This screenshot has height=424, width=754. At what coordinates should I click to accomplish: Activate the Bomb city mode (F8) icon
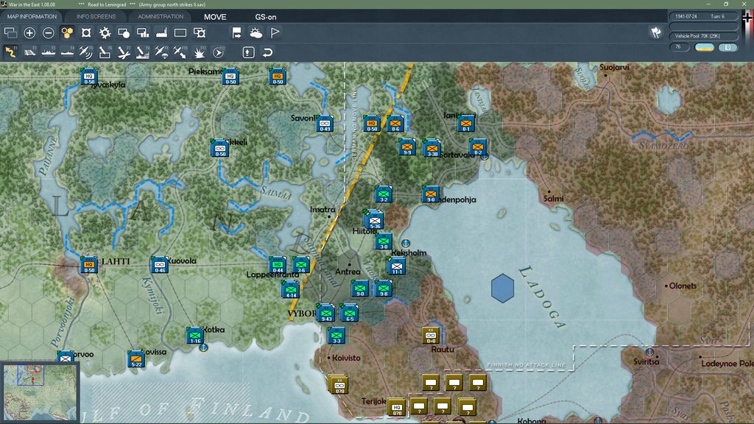[142, 52]
